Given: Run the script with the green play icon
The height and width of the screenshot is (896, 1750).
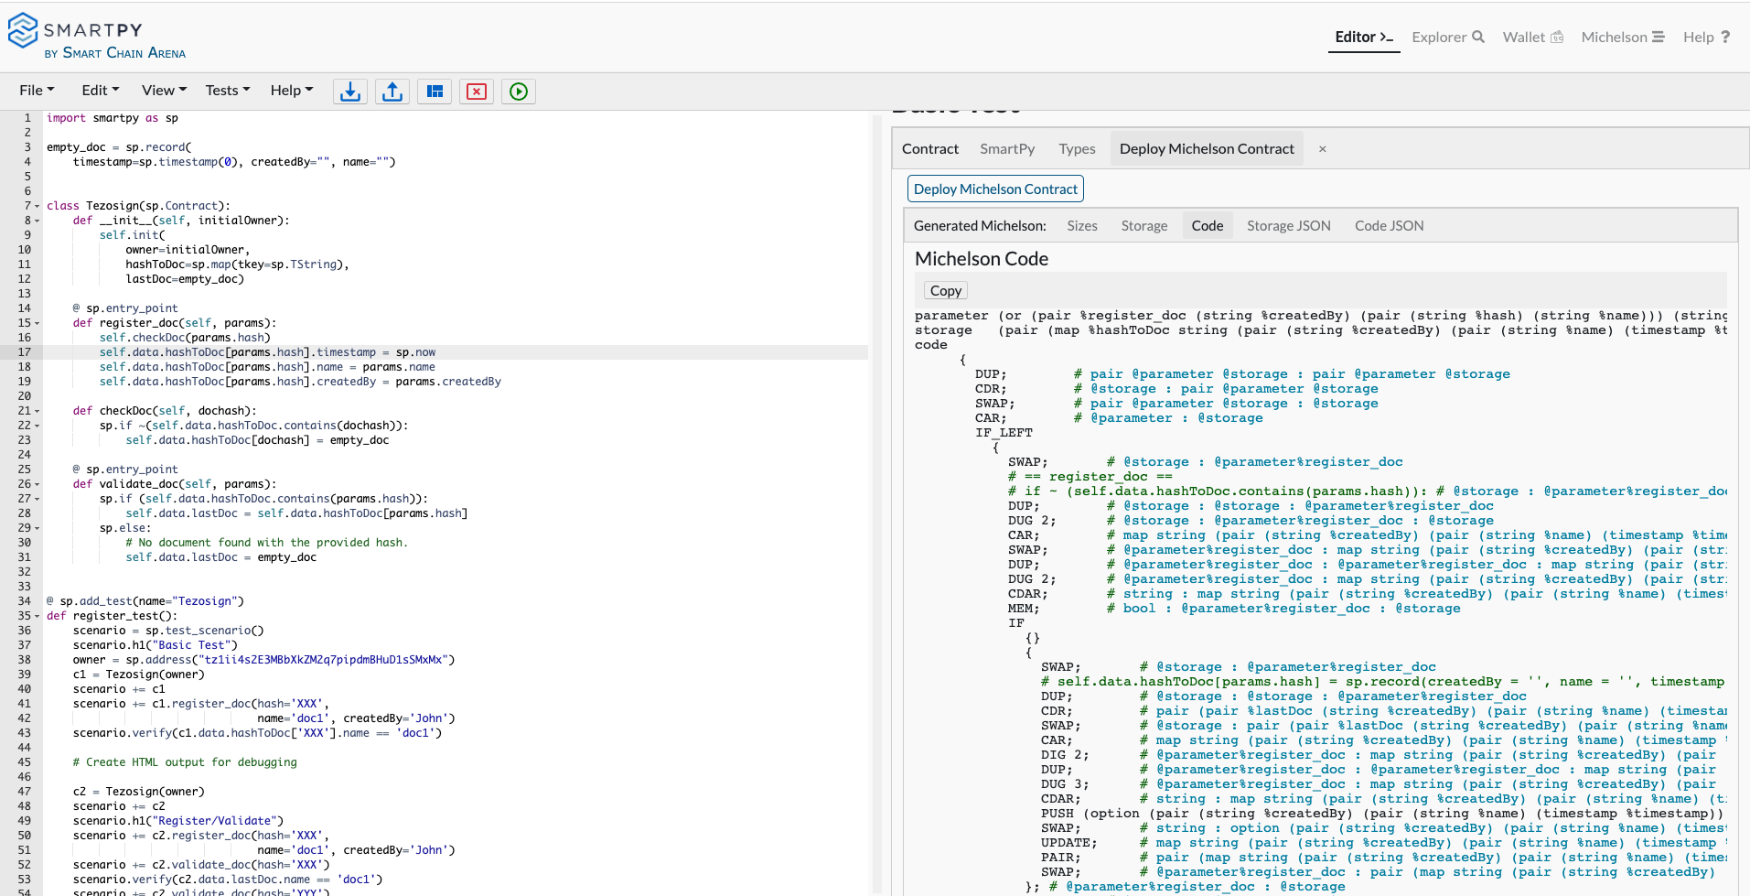Looking at the screenshot, I should pos(519,92).
